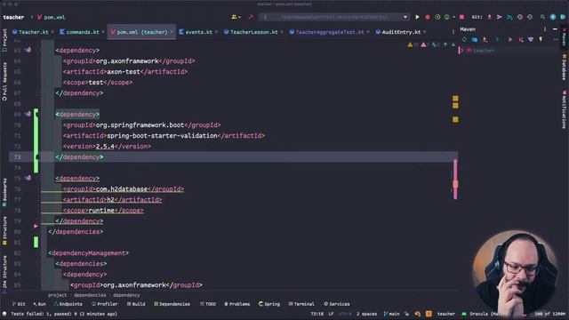Run with coverage icon in toolbar
The height and width of the screenshot is (320, 569).
[437, 17]
